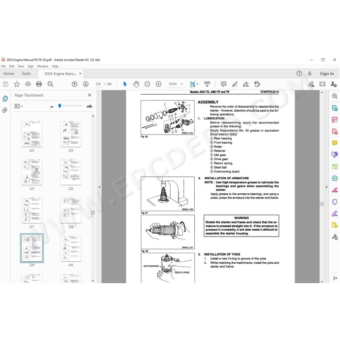The width and height of the screenshot is (340, 340).
Task: Open Comment tool in right pane
Action: (335, 143)
